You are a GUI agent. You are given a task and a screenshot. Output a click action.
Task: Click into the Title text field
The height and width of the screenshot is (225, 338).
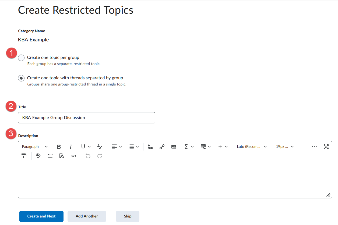[87, 118]
